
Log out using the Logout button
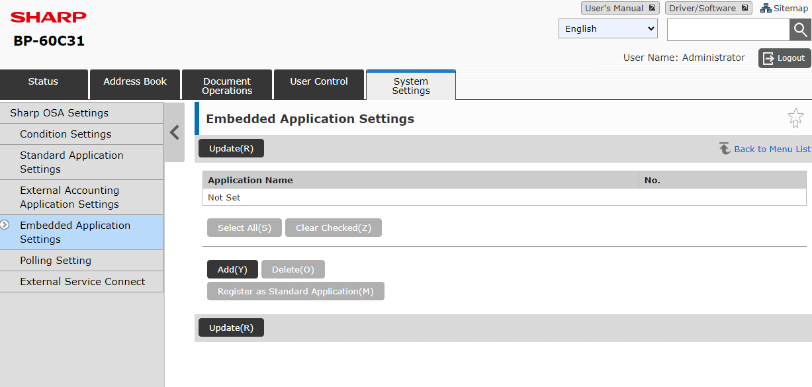(x=784, y=58)
